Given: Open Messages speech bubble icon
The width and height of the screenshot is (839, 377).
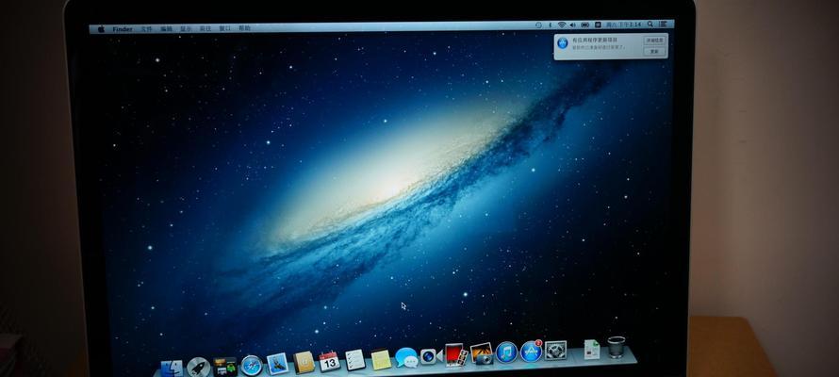Looking at the screenshot, I should click(406, 357).
